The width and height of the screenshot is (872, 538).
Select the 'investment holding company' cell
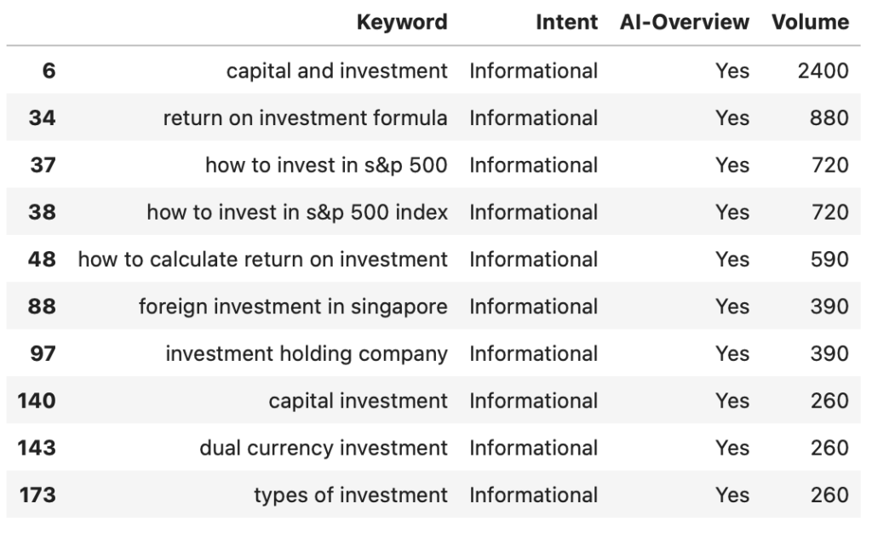tap(307, 353)
